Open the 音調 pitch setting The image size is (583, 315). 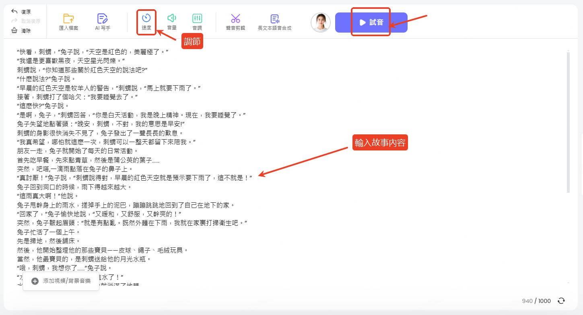pos(197,22)
